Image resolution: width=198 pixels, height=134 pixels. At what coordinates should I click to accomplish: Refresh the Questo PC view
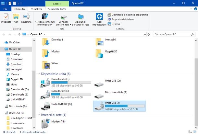pos(149,34)
